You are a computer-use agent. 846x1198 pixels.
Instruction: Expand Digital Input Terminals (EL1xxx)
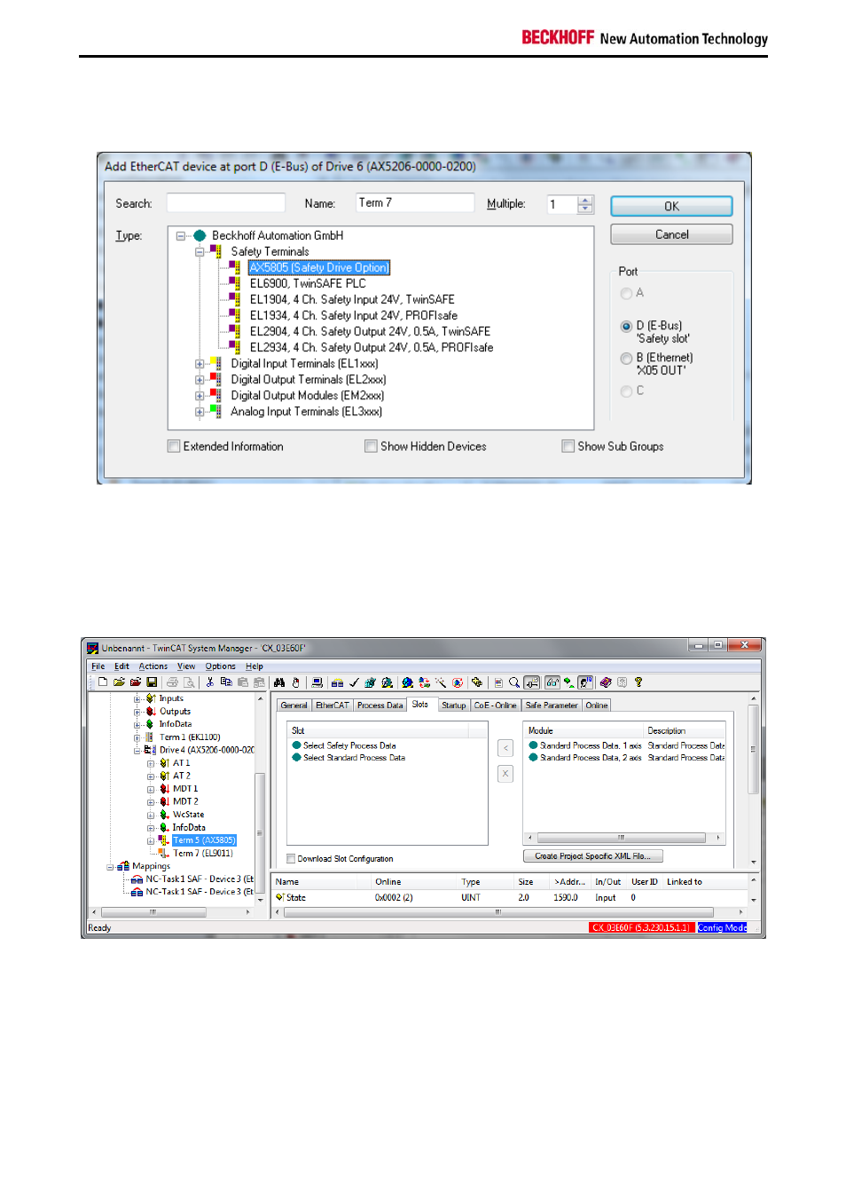pos(200,364)
